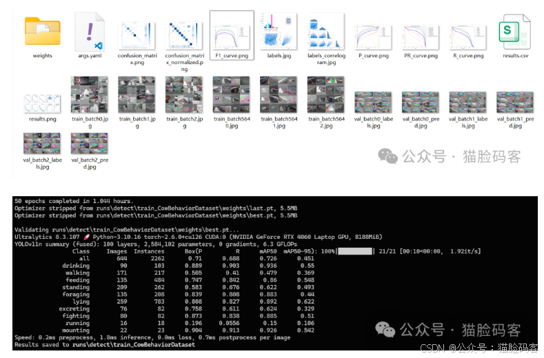The width and height of the screenshot is (544, 358).
Task: Click the 'foraging' class row
Action: point(188,295)
